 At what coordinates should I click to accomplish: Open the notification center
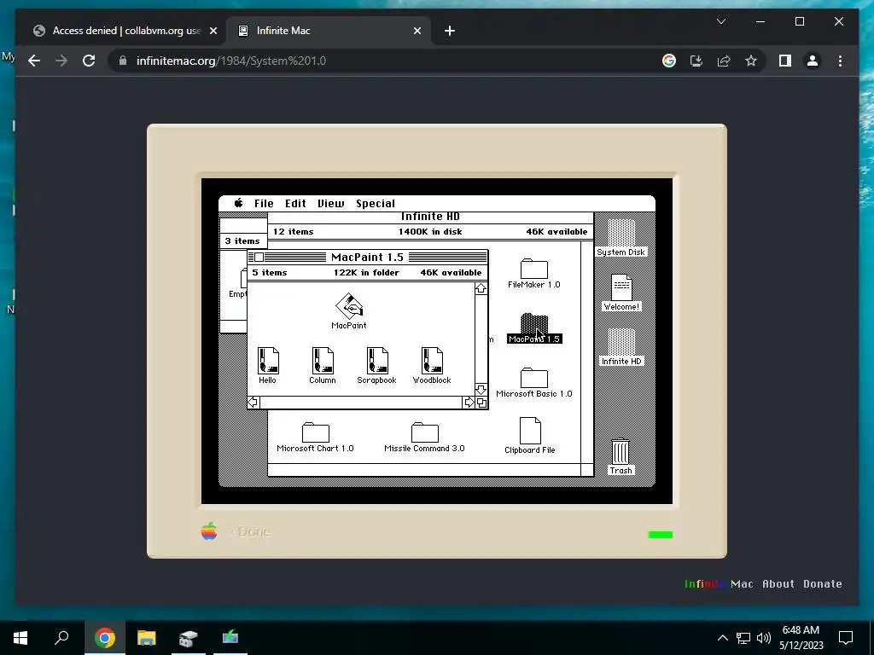[846, 638]
